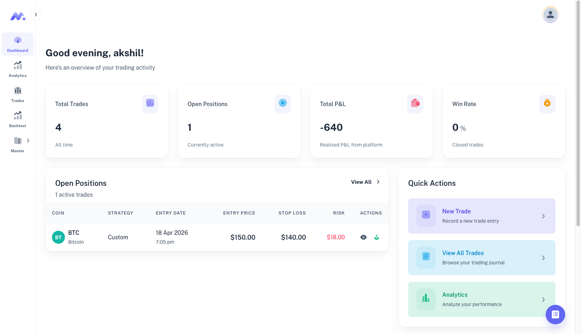
Task: Click the BTC coin name
Action: pyautogui.click(x=74, y=233)
